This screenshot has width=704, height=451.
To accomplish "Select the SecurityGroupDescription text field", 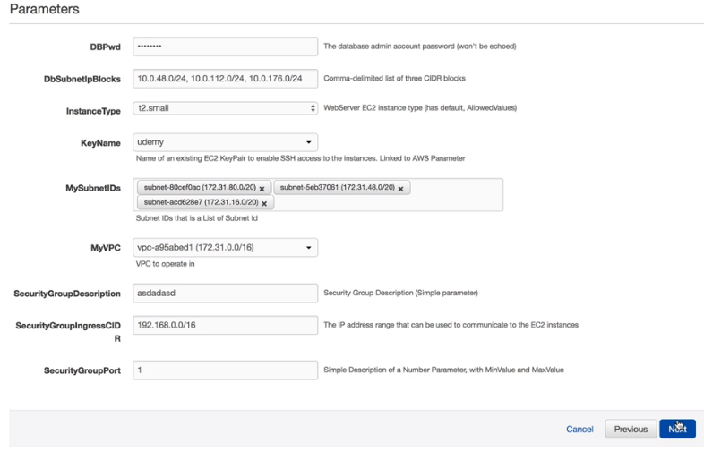I will [x=225, y=293].
